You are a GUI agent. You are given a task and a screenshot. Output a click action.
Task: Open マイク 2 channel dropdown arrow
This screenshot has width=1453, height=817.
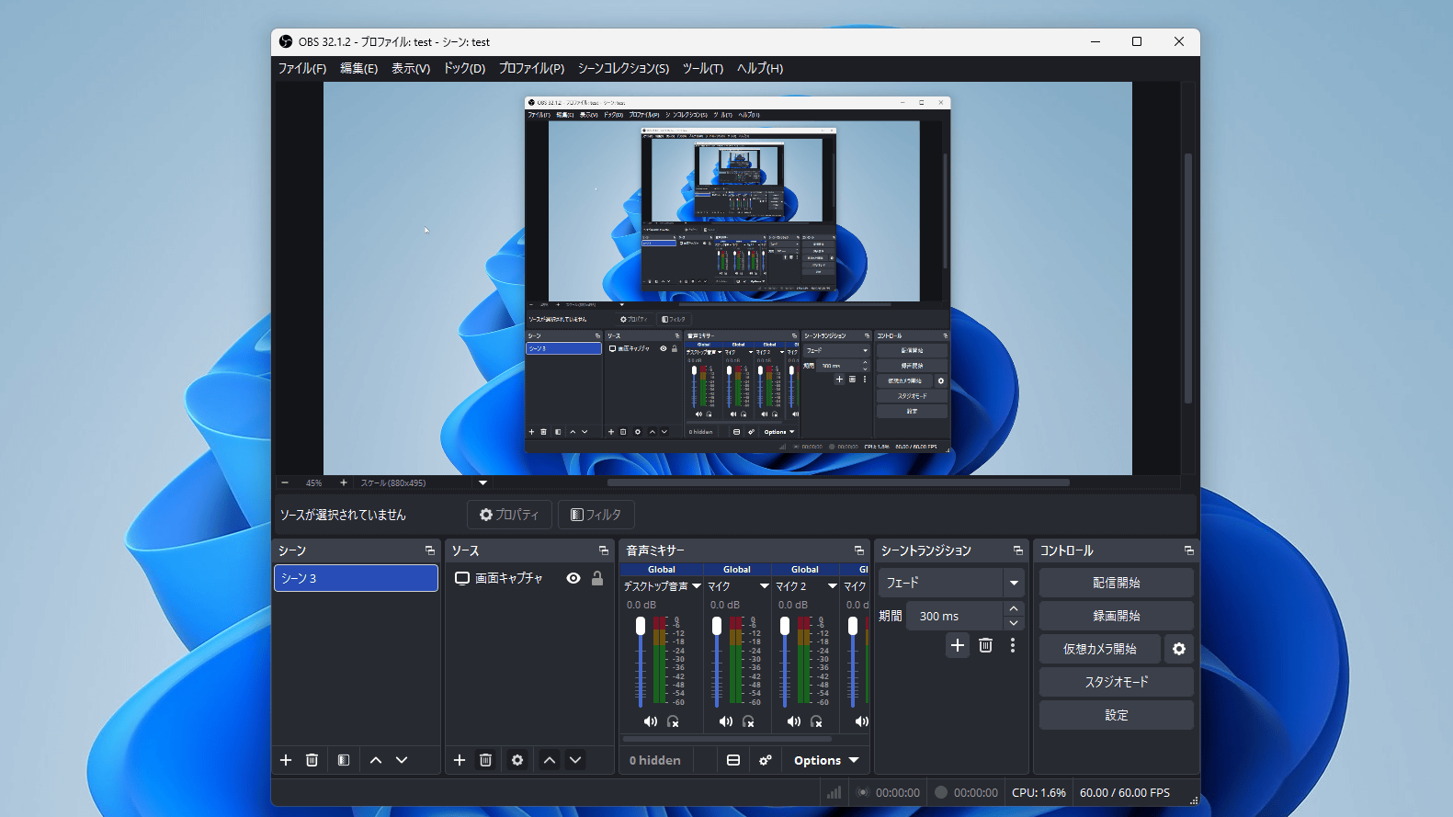tap(833, 585)
